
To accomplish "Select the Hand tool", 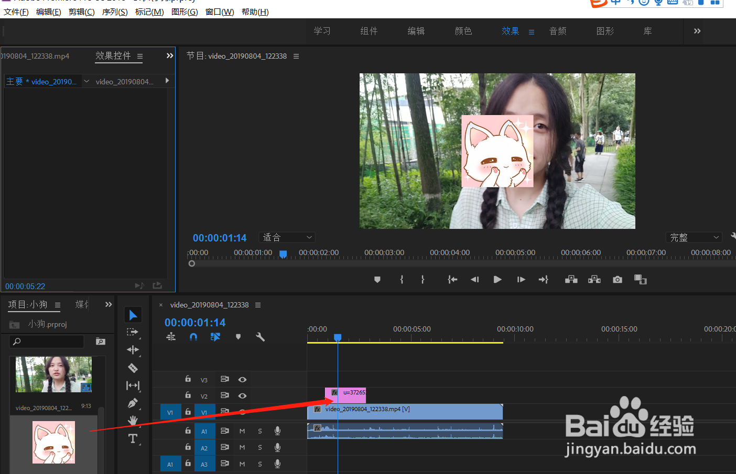I will point(133,420).
